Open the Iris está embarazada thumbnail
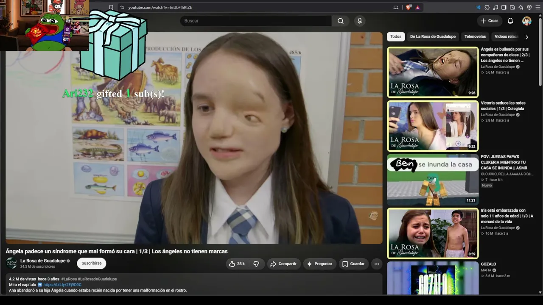Screen dimensions: 543x305 (x=433, y=233)
